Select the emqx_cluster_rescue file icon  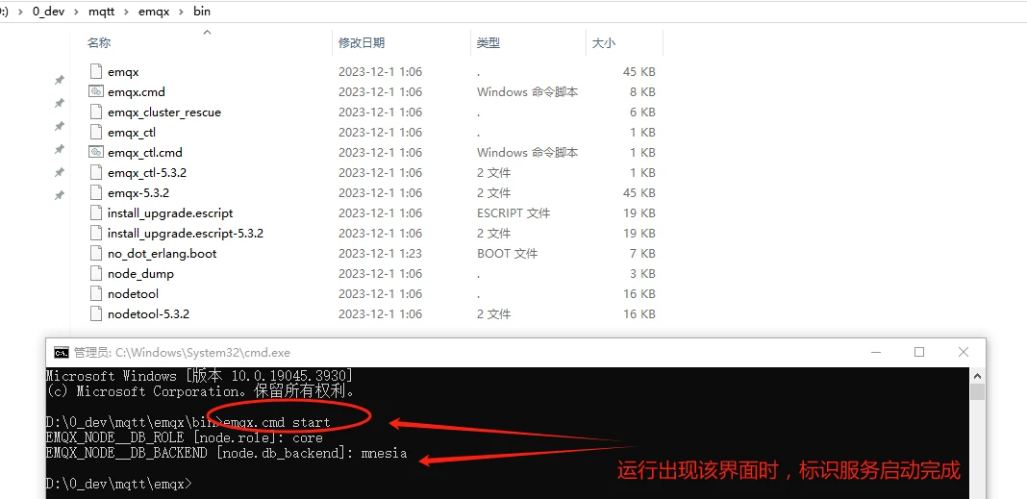pos(95,112)
